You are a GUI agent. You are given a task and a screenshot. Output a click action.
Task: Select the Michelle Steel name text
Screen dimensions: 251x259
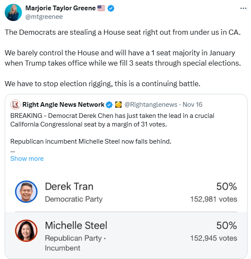76,225
